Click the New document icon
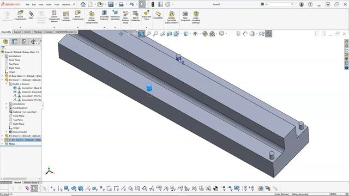 90,4
